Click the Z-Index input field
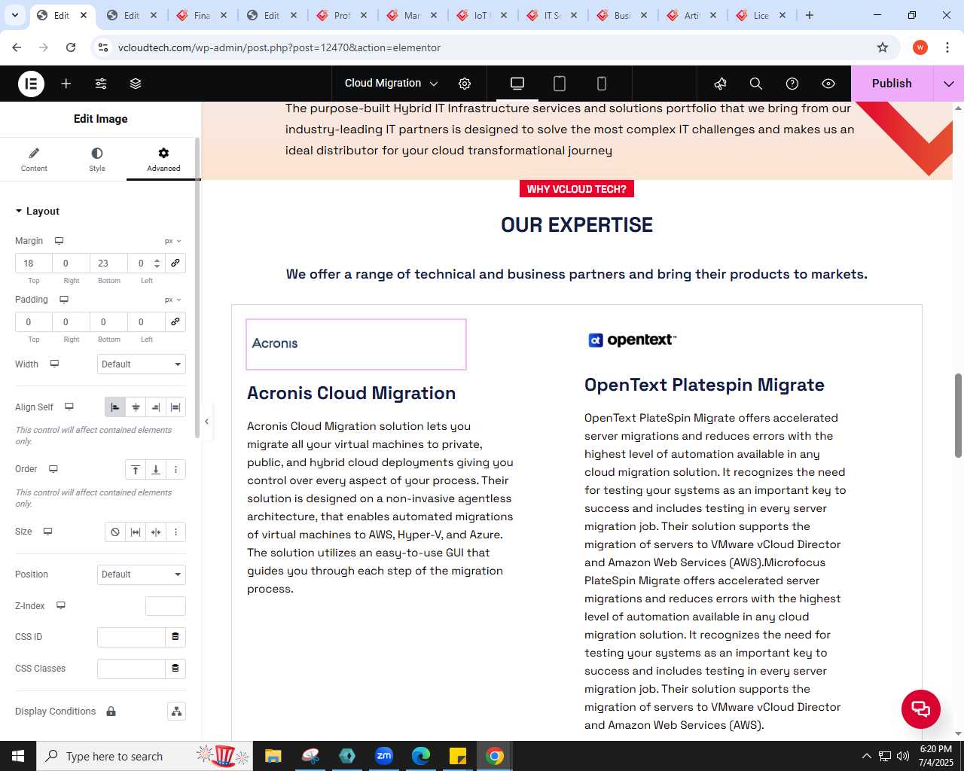 point(166,606)
